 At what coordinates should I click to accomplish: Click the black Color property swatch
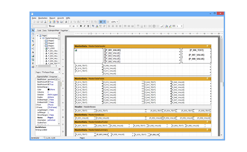(x=49, y=89)
